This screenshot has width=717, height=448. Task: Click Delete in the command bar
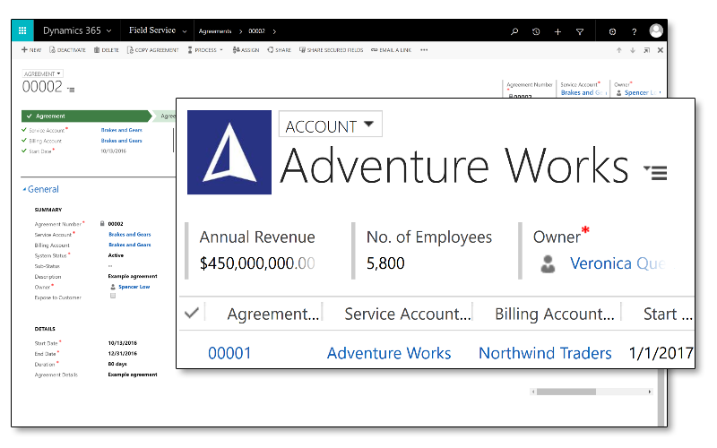point(106,50)
